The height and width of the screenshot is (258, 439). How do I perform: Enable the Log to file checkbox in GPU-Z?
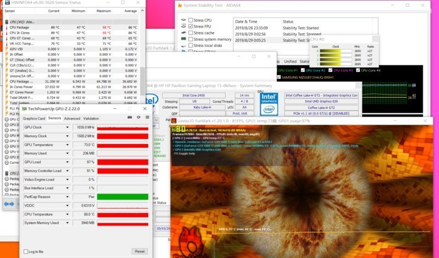click(x=26, y=252)
